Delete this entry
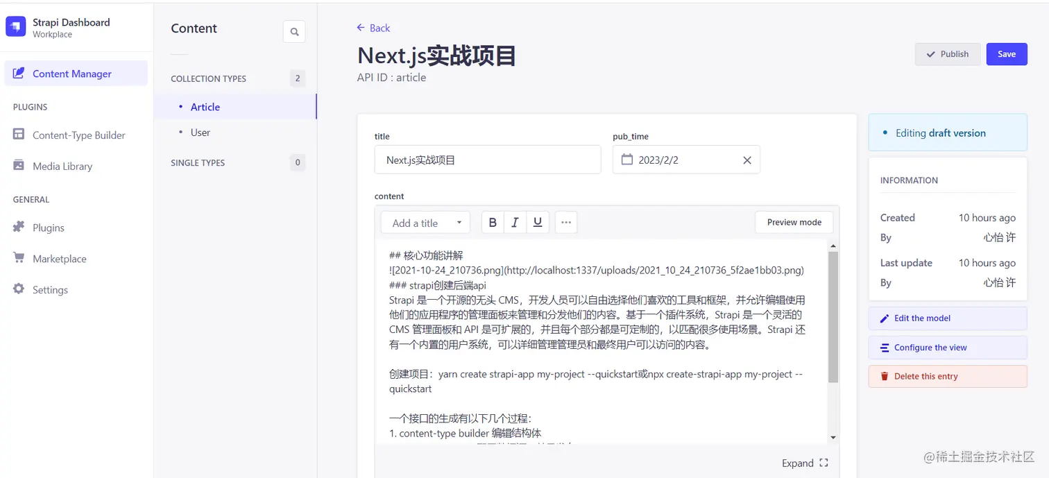Viewport: 1049px width, 478px height. (948, 376)
